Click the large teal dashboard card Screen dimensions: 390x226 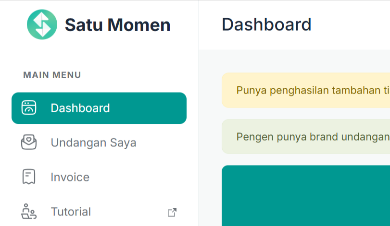[306, 196]
